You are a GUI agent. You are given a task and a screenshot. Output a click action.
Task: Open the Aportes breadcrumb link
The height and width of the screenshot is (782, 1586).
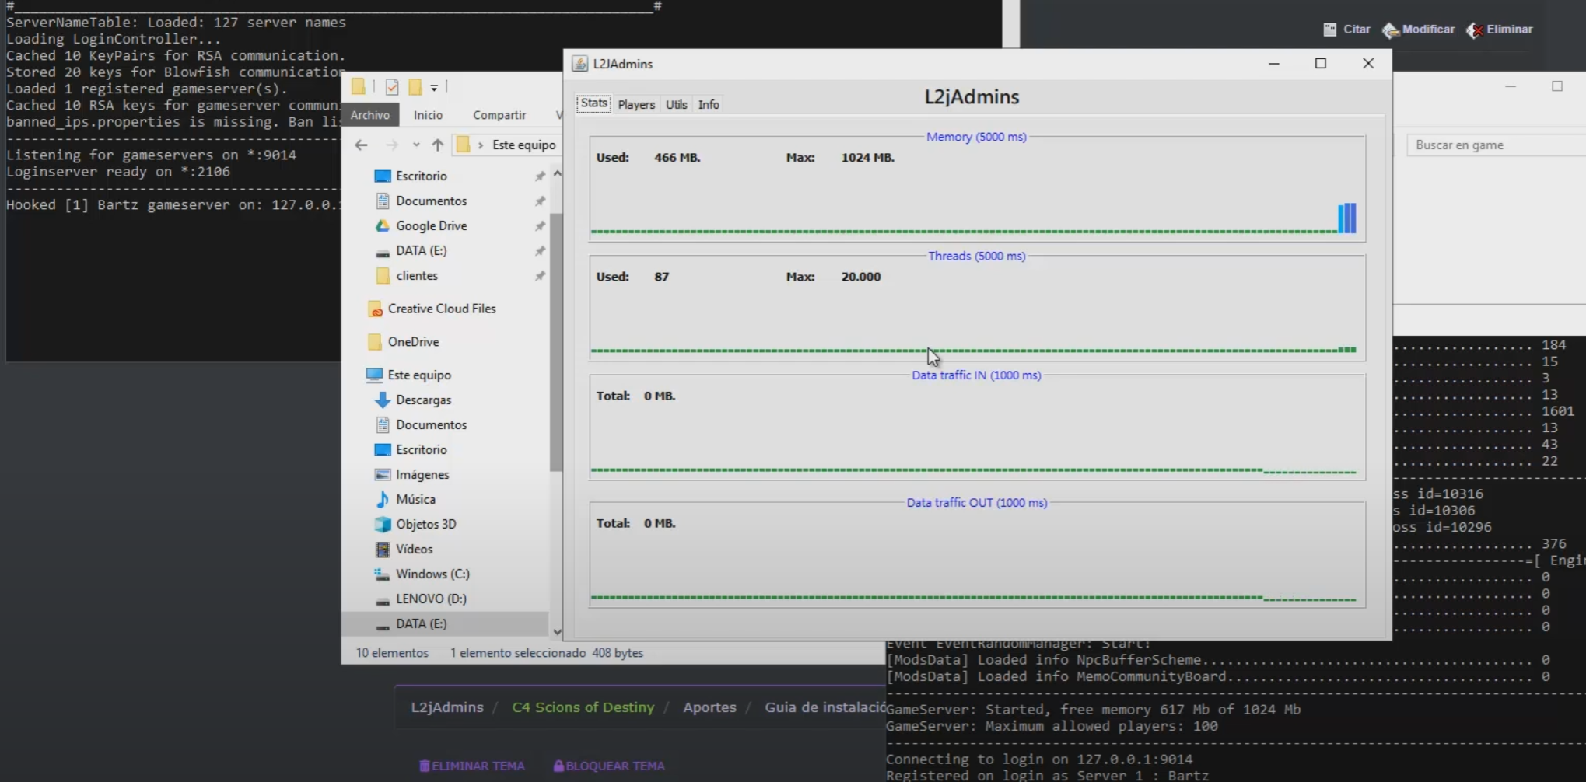coord(710,707)
